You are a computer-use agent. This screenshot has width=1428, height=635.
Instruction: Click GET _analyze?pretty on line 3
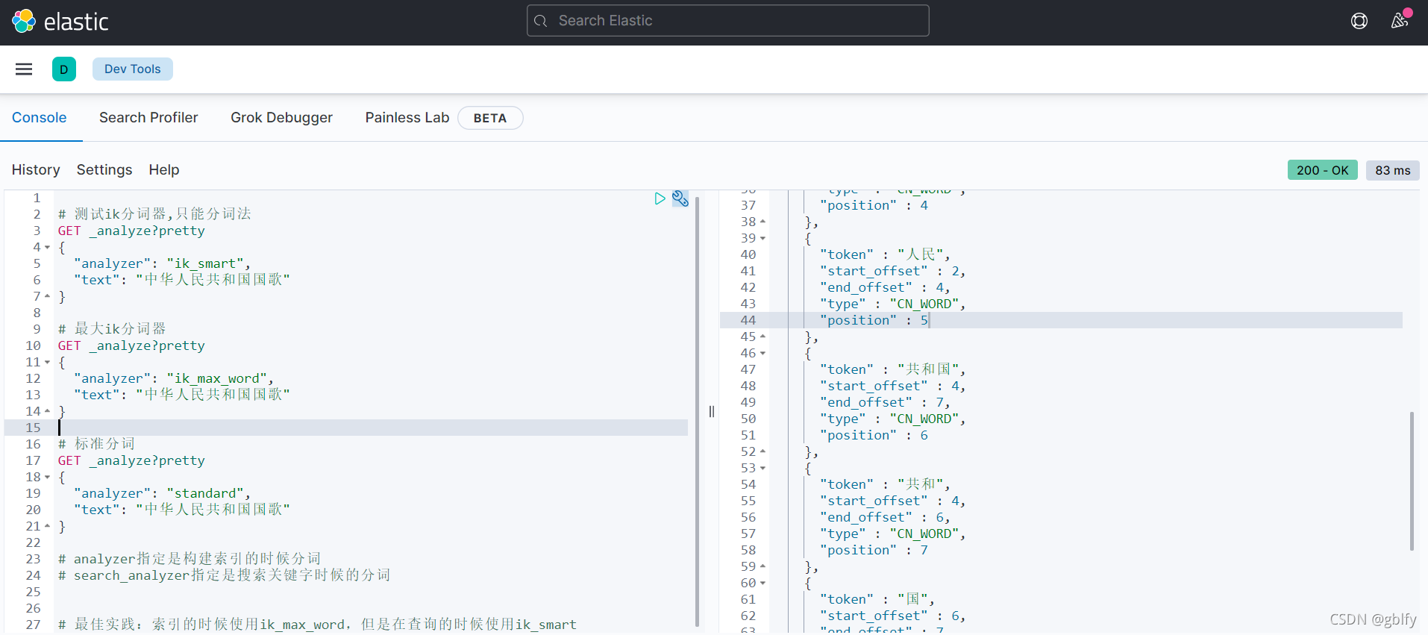(x=131, y=231)
